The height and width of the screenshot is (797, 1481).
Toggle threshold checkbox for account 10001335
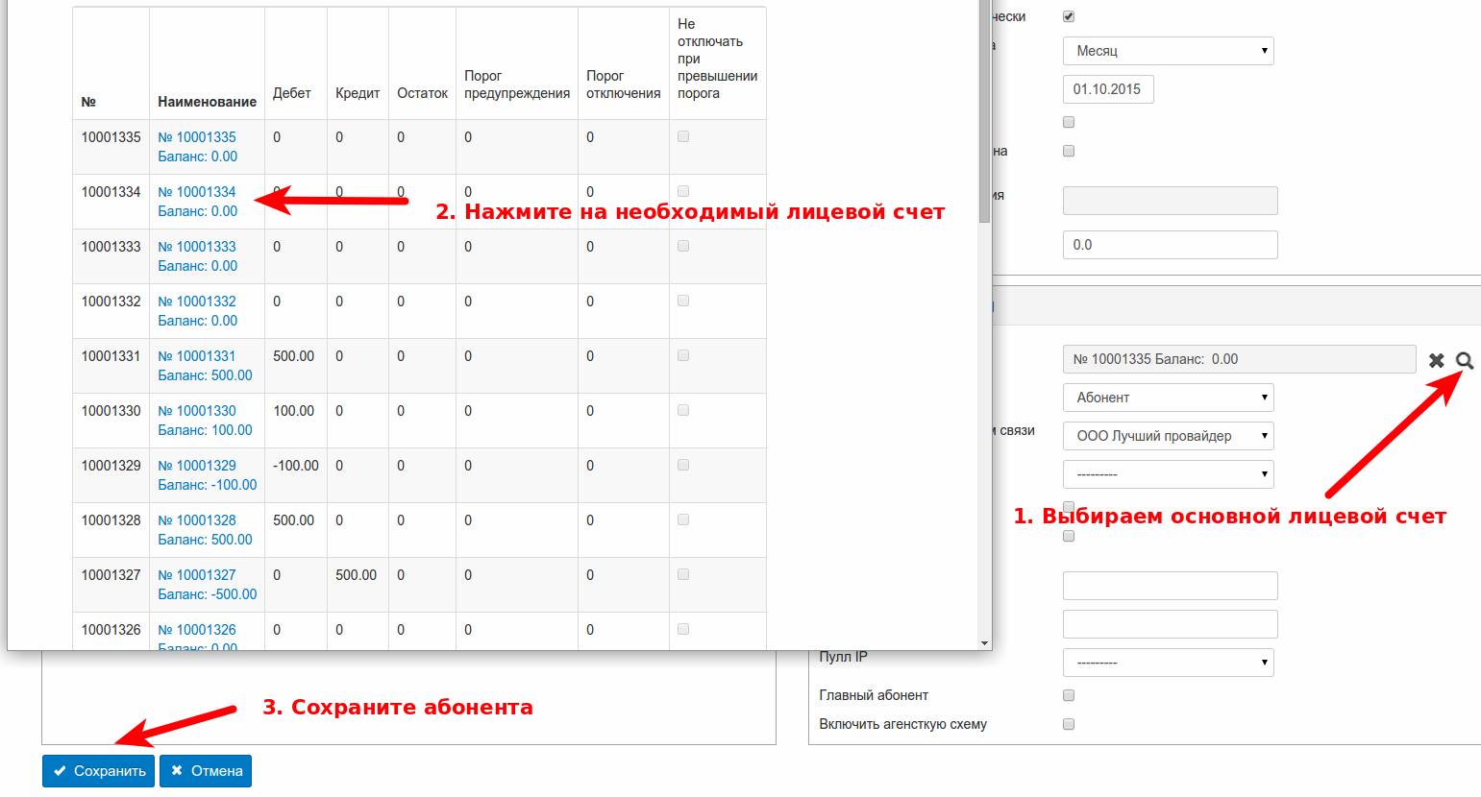(x=683, y=136)
